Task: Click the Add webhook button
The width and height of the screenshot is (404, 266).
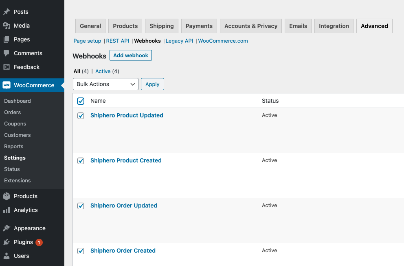Action: 131,56
